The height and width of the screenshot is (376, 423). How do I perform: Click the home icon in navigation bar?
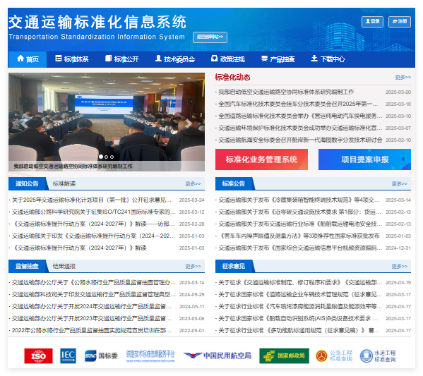20,59
